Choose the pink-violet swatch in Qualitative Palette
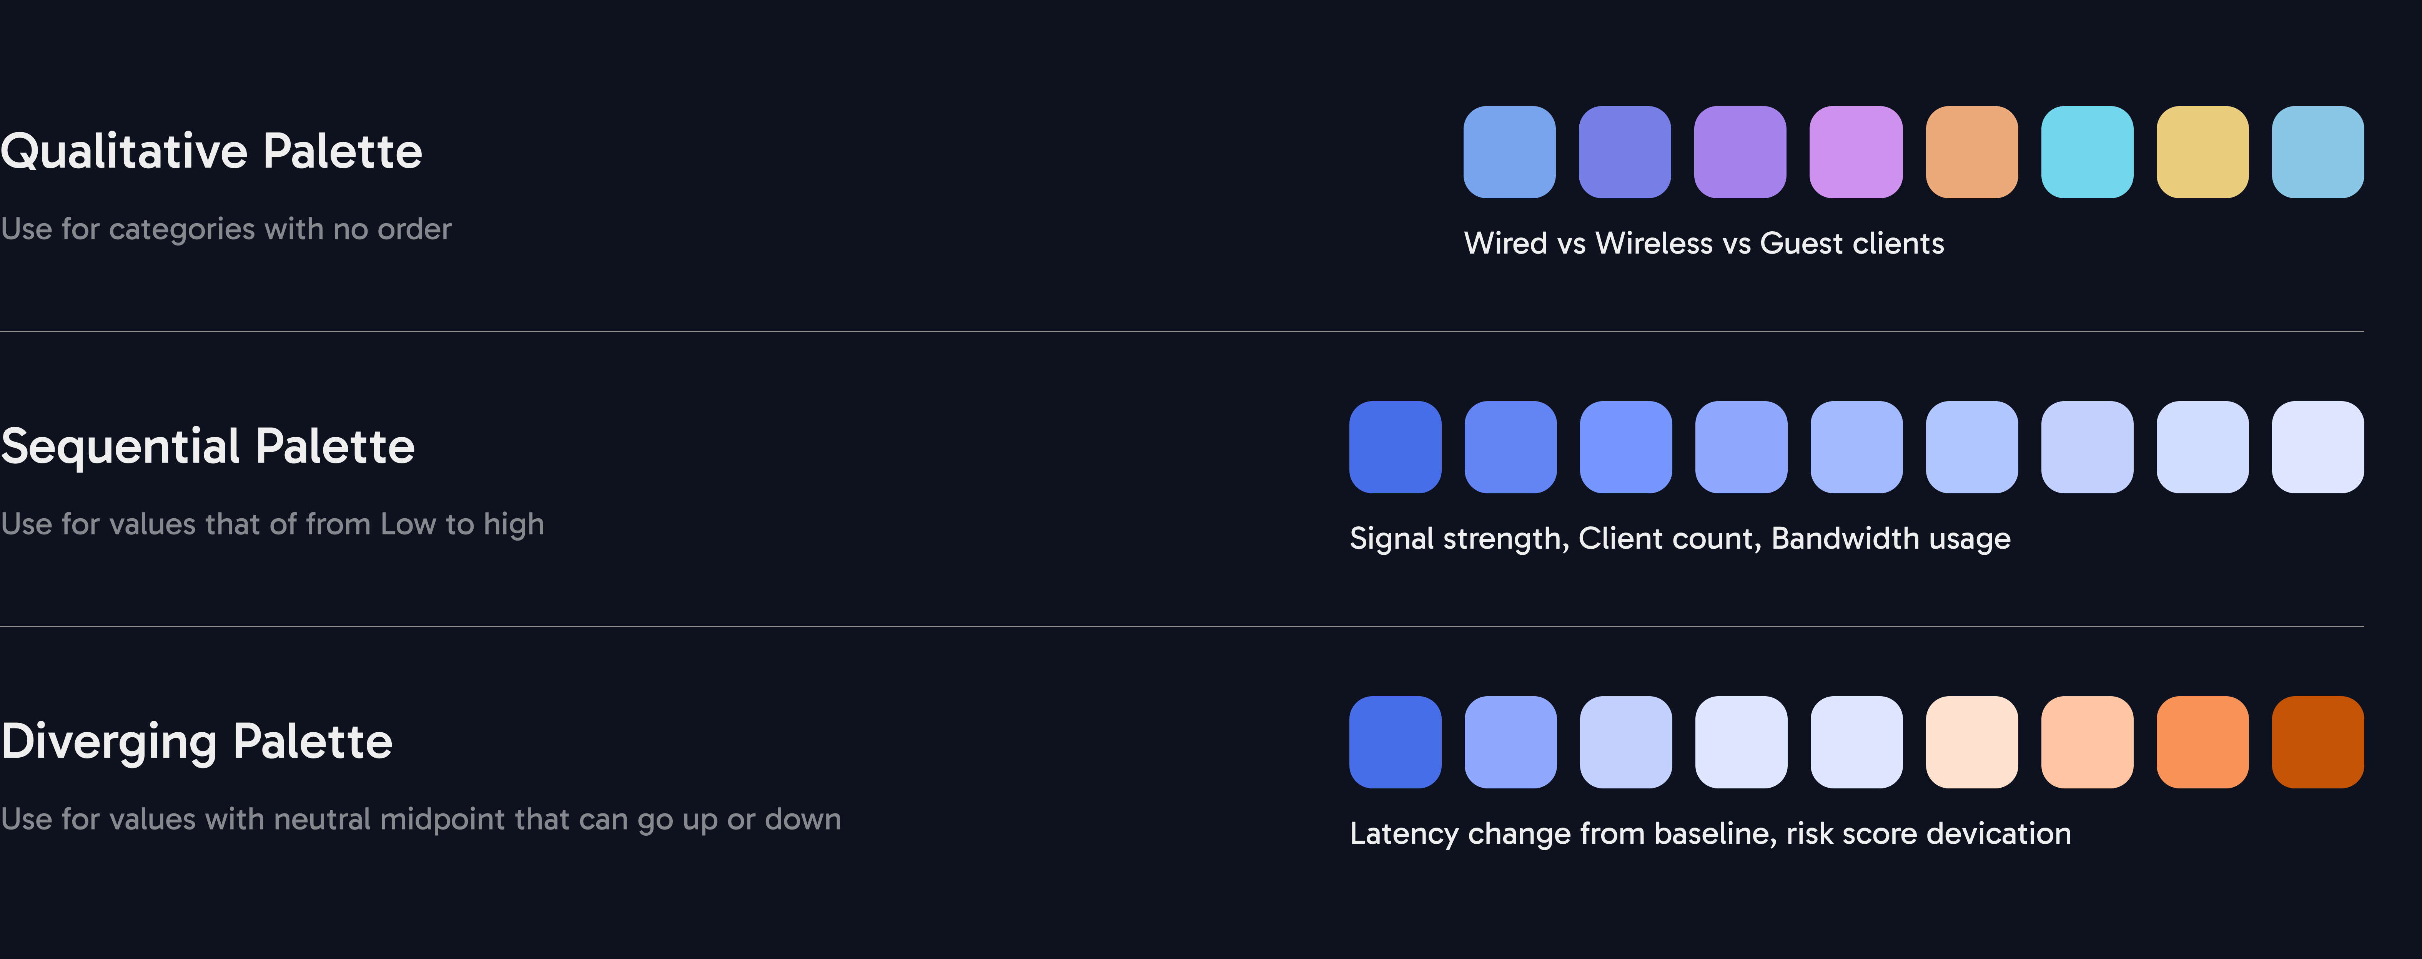2422x959 pixels. coord(1856,152)
